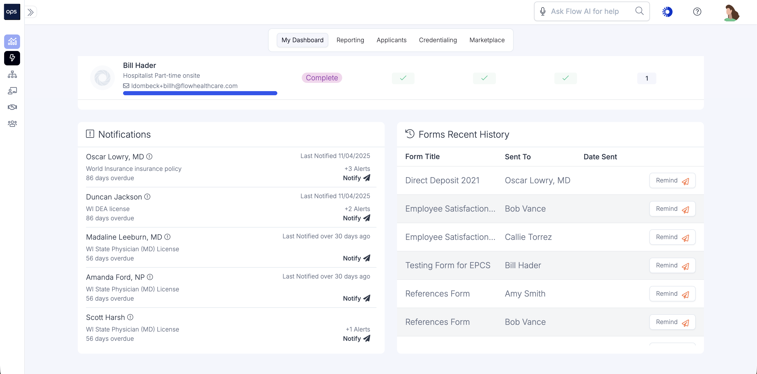Open the Credentialing tab
This screenshot has width=757, height=374.
pos(437,40)
